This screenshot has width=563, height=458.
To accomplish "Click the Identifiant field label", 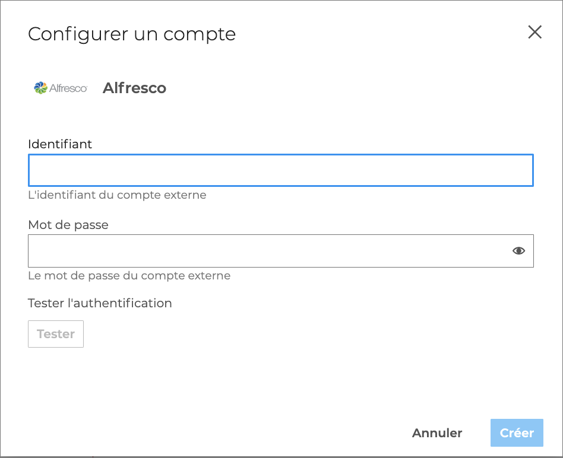I will 60,144.
